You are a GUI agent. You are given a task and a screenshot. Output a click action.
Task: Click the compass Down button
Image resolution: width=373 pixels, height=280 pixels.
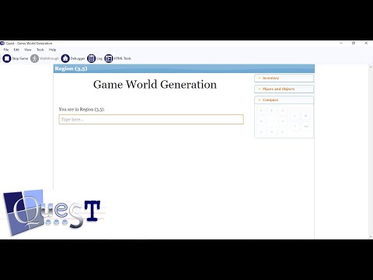pyautogui.click(x=295, y=127)
